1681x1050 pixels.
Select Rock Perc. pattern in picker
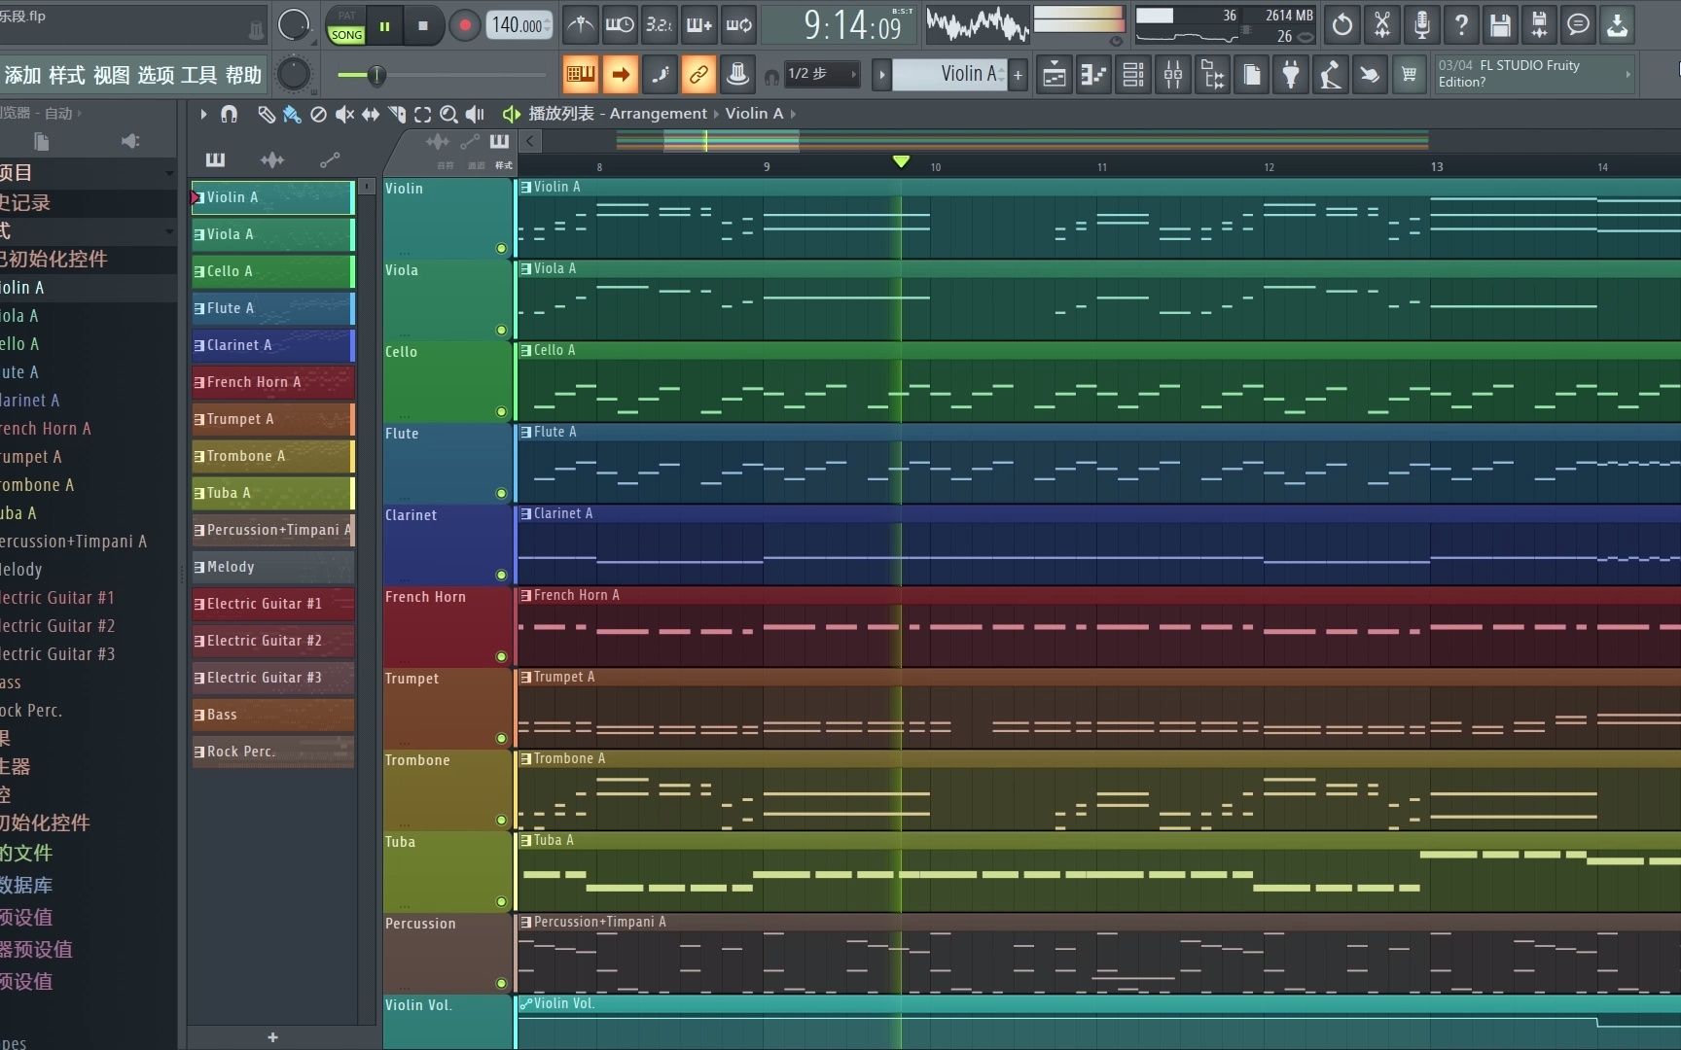[x=273, y=752]
